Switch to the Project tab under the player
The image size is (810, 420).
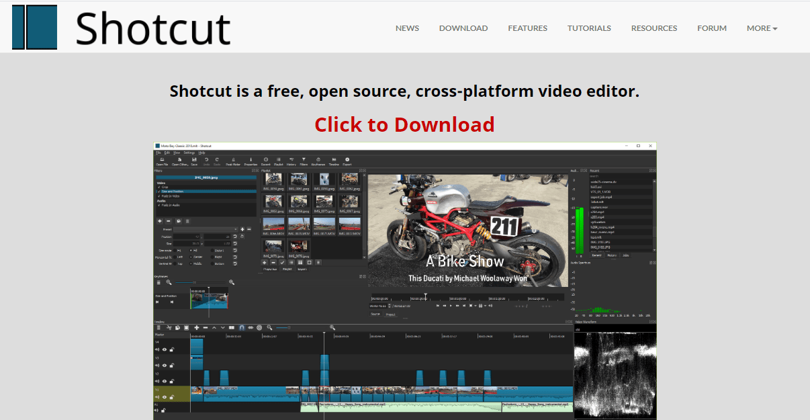click(390, 314)
